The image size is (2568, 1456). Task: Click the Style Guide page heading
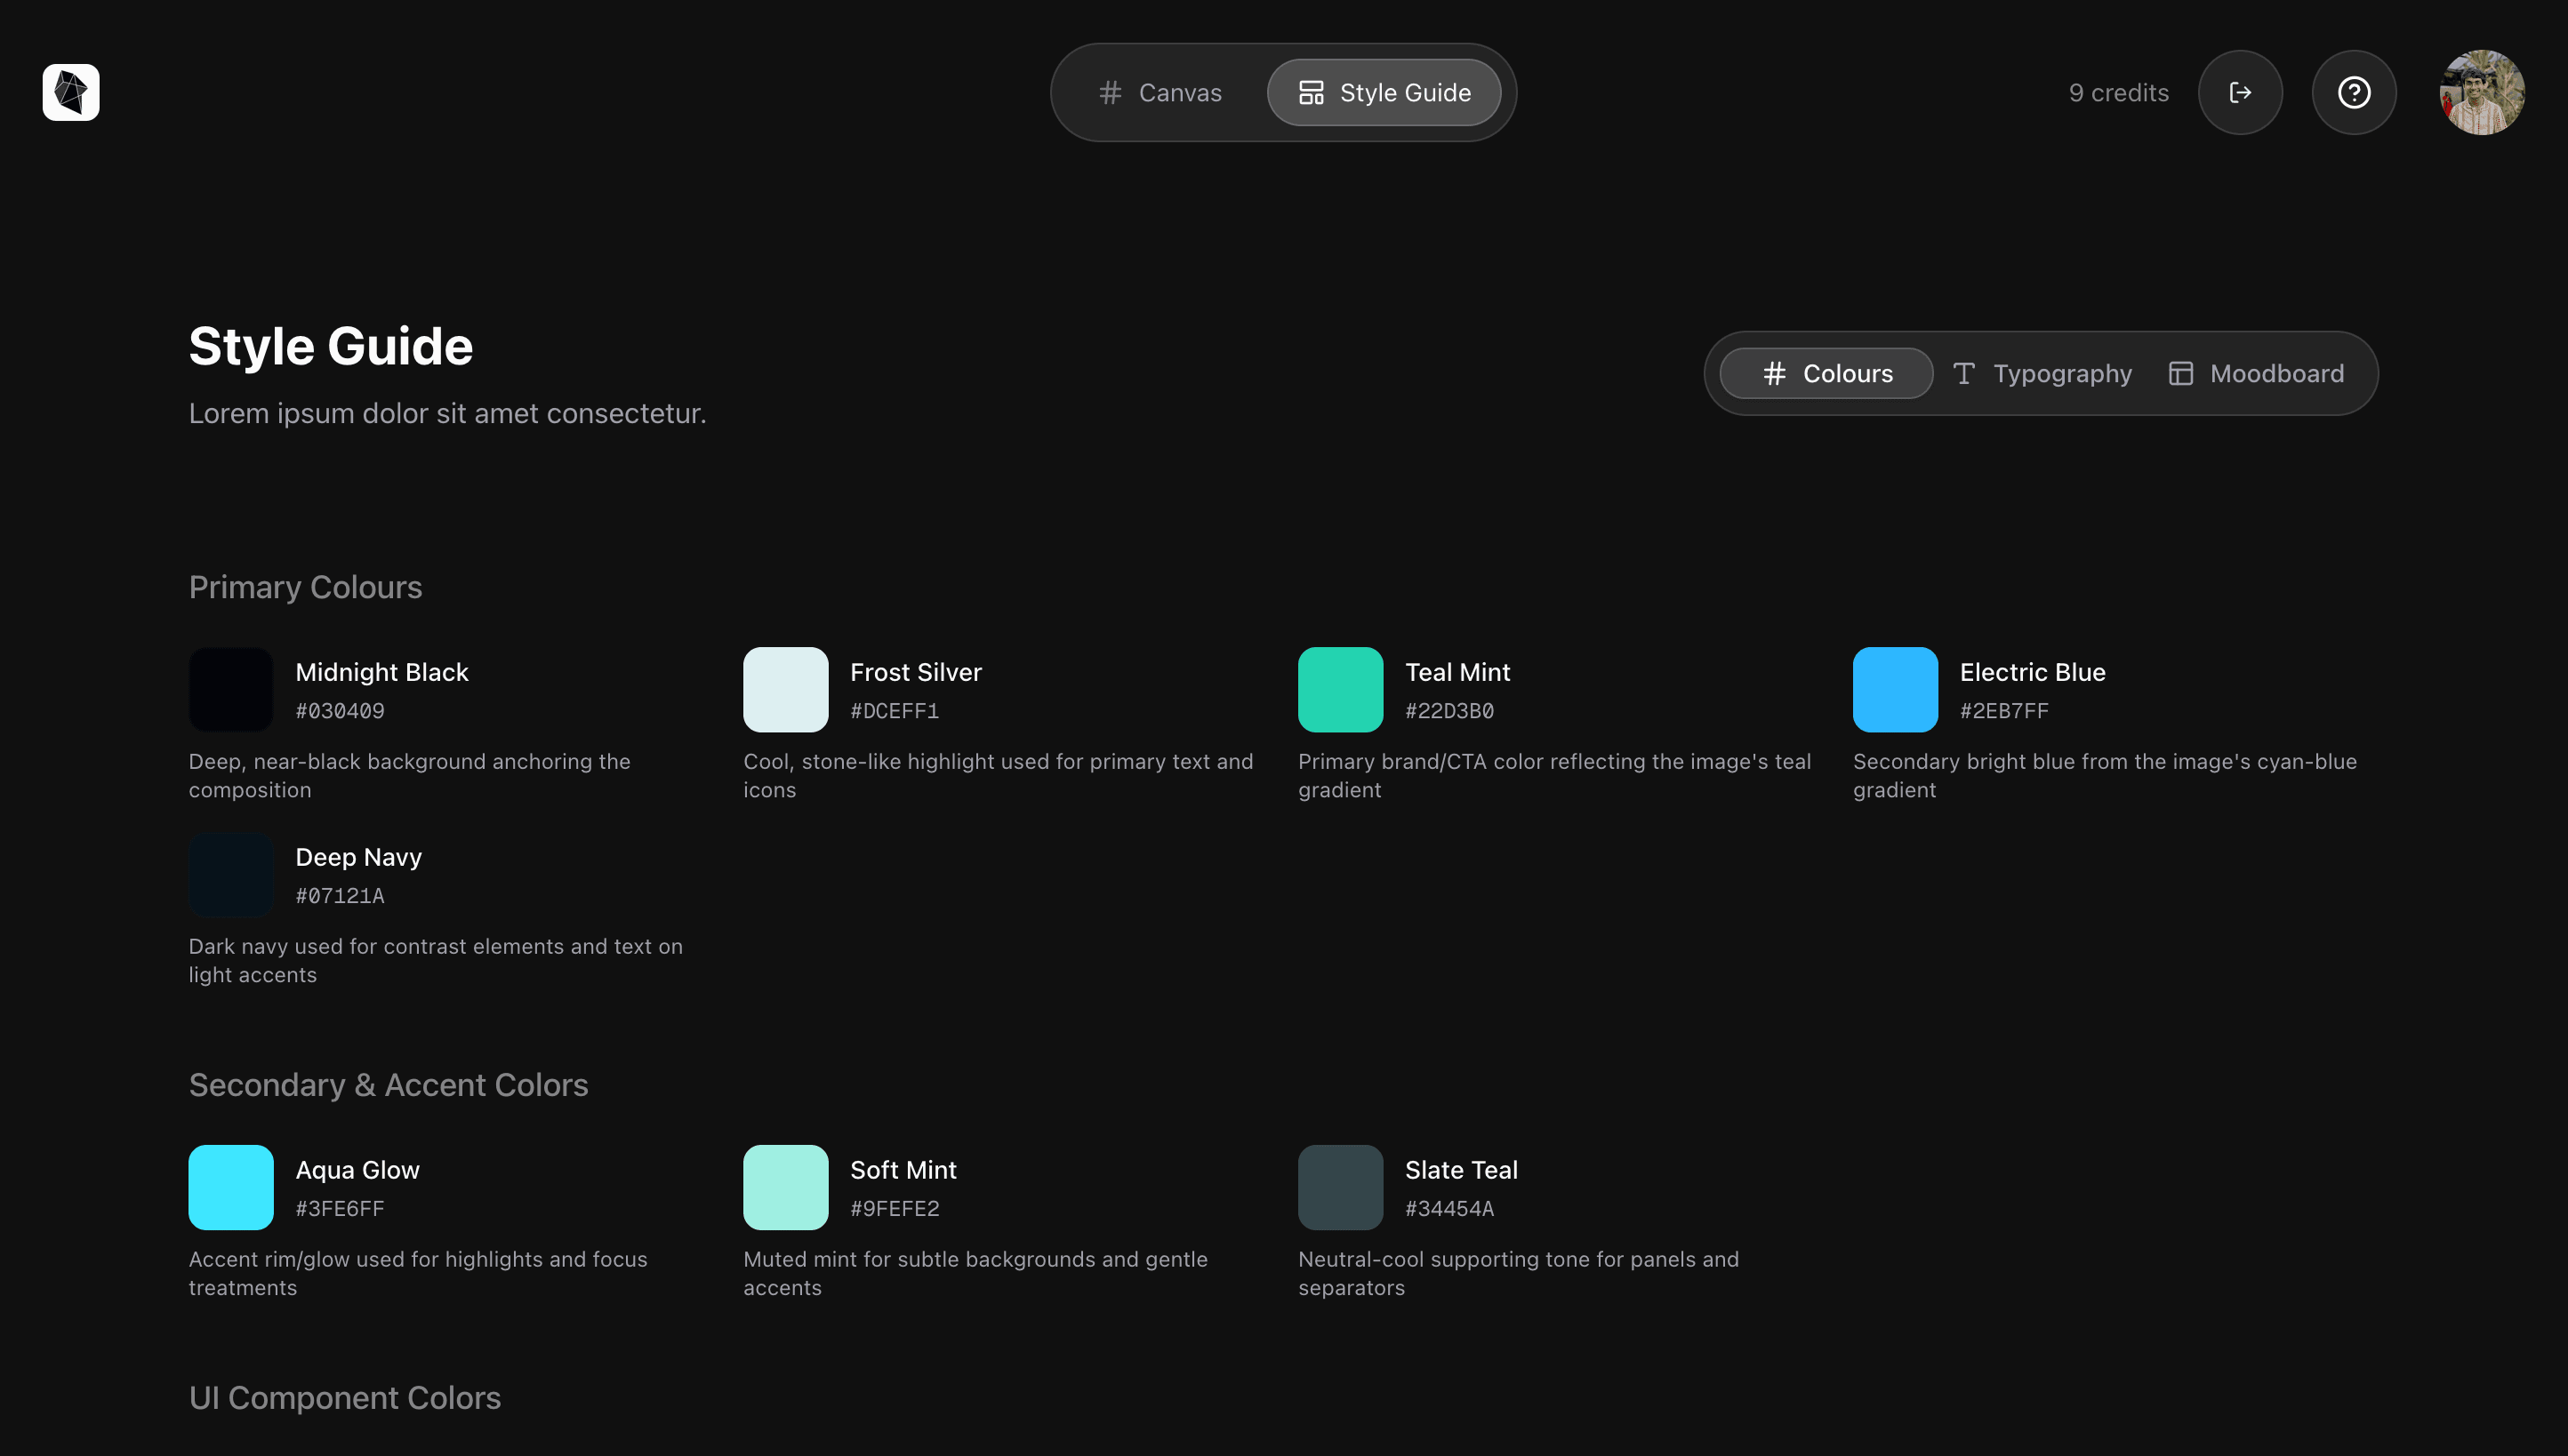[330, 345]
